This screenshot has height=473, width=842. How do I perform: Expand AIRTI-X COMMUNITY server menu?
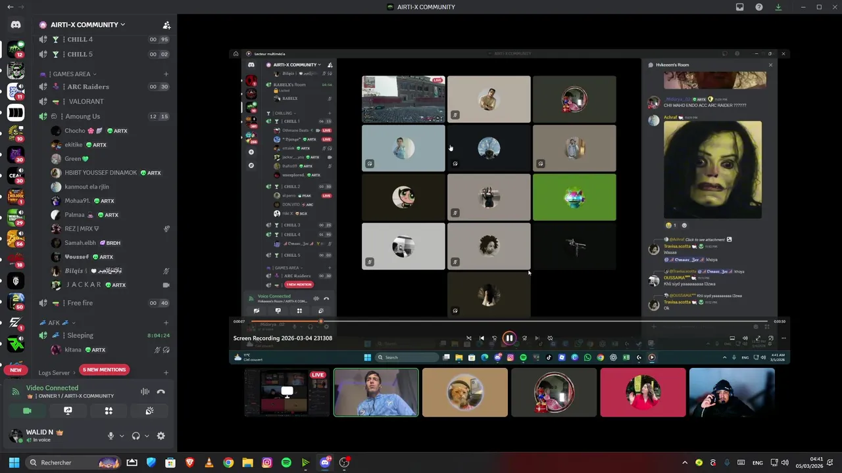click(x=88, y=25)
